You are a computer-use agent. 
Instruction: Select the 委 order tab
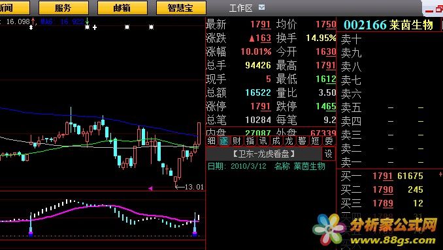point(329,141)
